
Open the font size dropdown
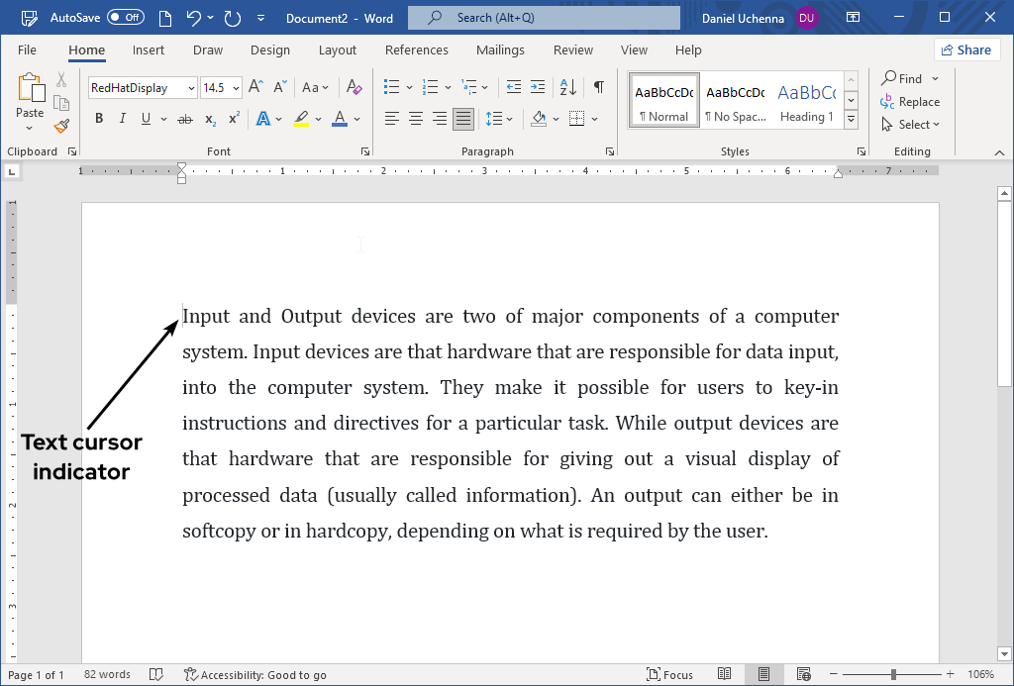234,87
